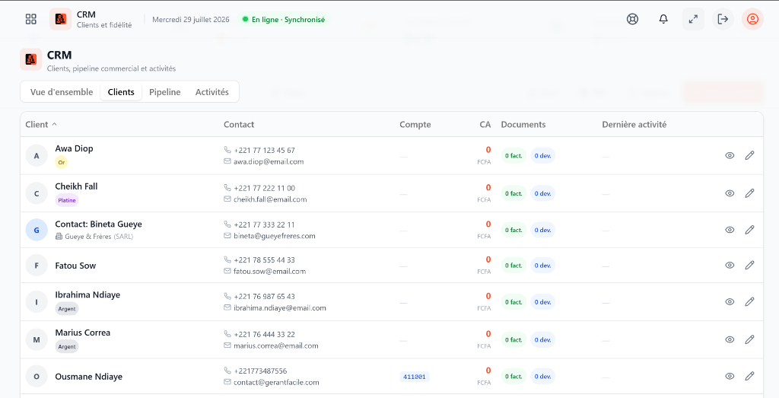Click avatar O of Ousmane Ndiaye

click(37, 376)
